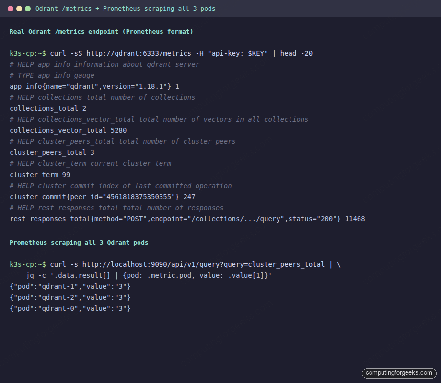Click the '# HELP collections_total number of collections' comment

(x=103, y=97)
